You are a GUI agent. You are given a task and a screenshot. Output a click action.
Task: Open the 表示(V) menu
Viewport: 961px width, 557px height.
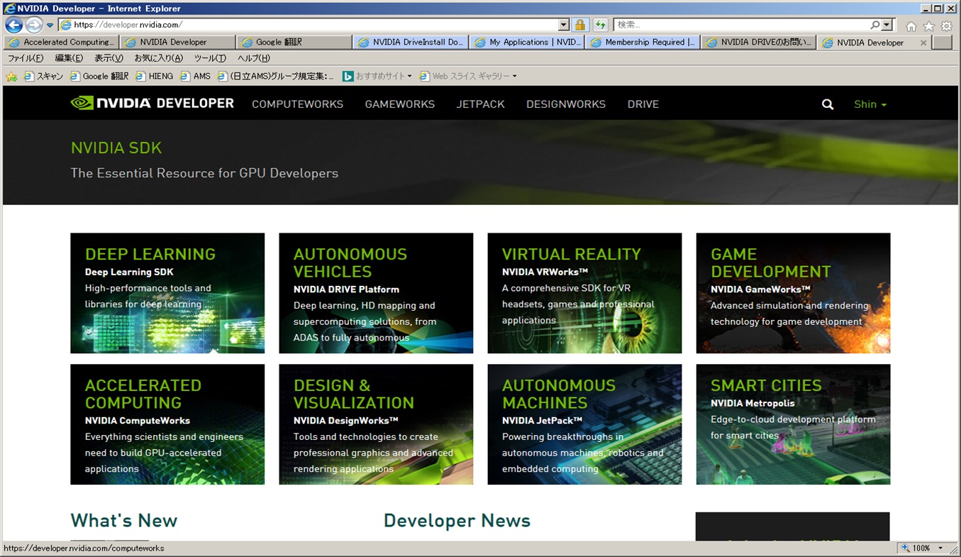coord(109,58)
